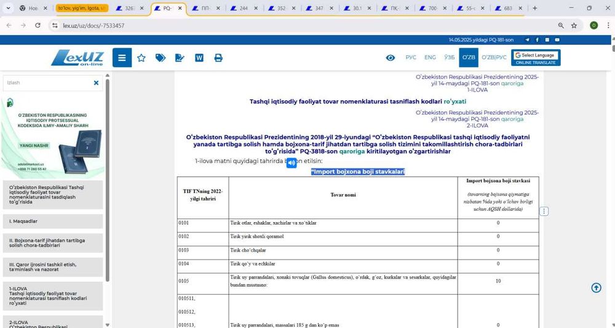The width and height of the screenshot is (615, 328).
Task: Switch language to ЎЗБ Cyrillic
Action: [x=449, y=58]
